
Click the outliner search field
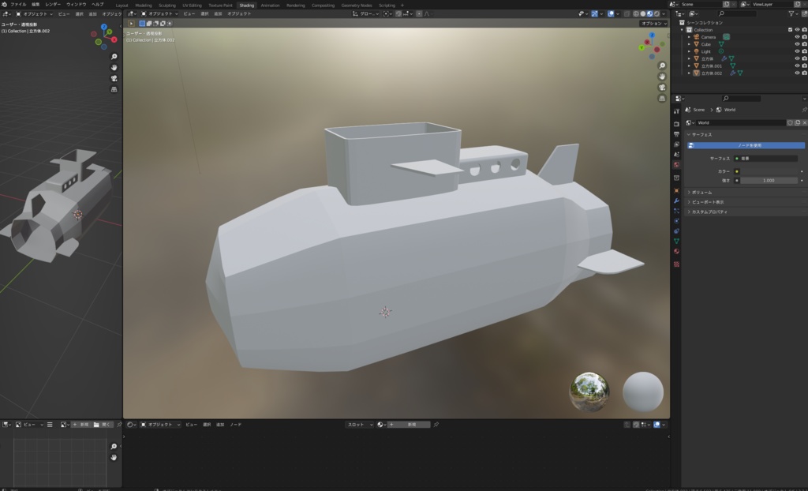pyautogui.click(x=738, y=13)
